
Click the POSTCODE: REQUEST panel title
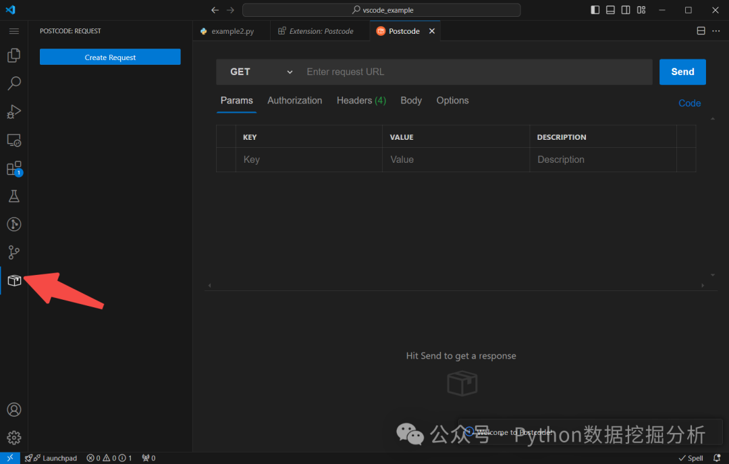tap(70, 31)
